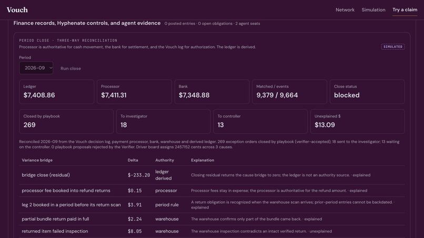Select the Processor $7,411.31 card

click(134, 91)
